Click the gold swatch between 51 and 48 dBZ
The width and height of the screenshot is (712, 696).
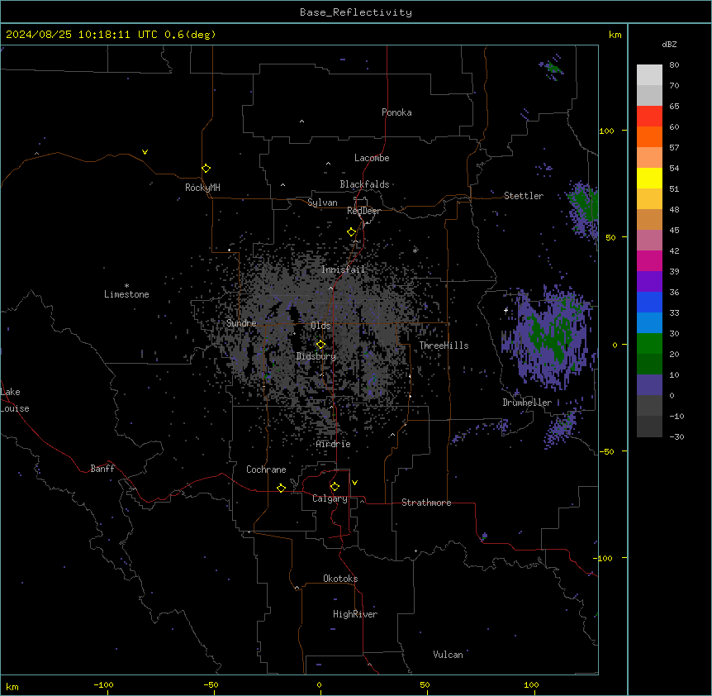(x=649, y=199)
